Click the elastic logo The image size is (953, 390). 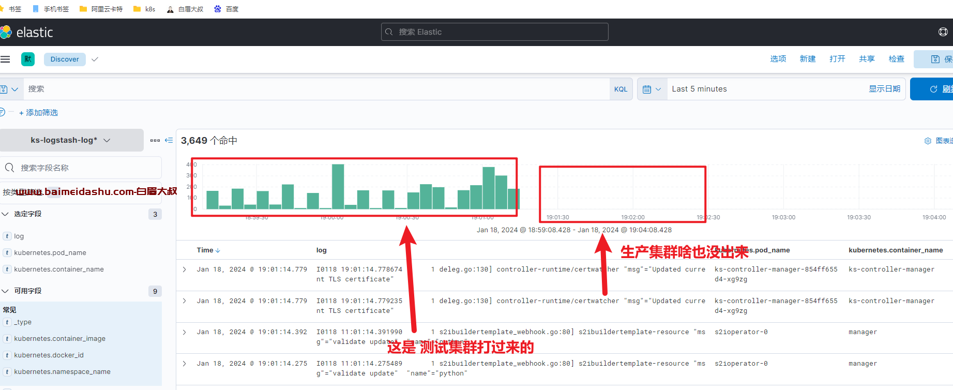click(x=27, y=32)
